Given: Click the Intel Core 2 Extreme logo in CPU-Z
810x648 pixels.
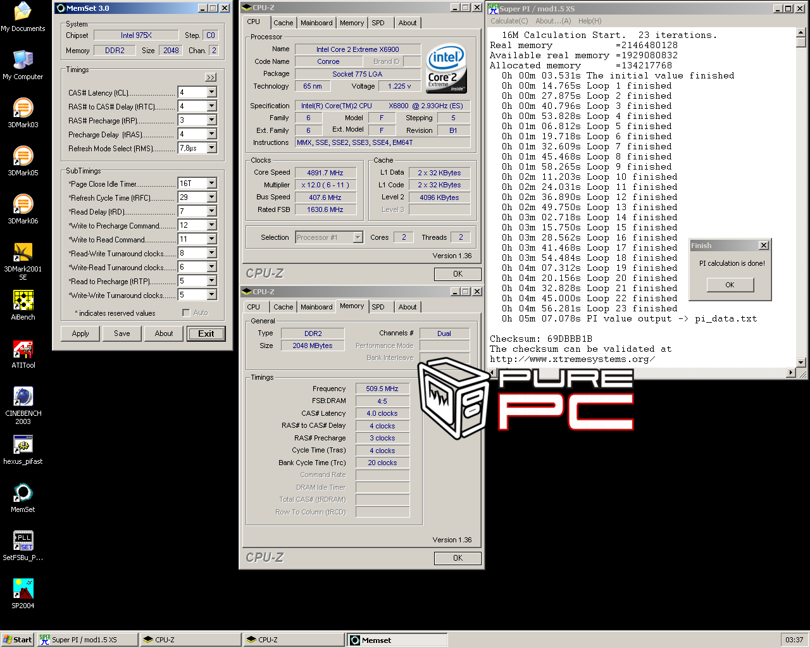Looking at the screenshot, I should [x=446, y=68].
